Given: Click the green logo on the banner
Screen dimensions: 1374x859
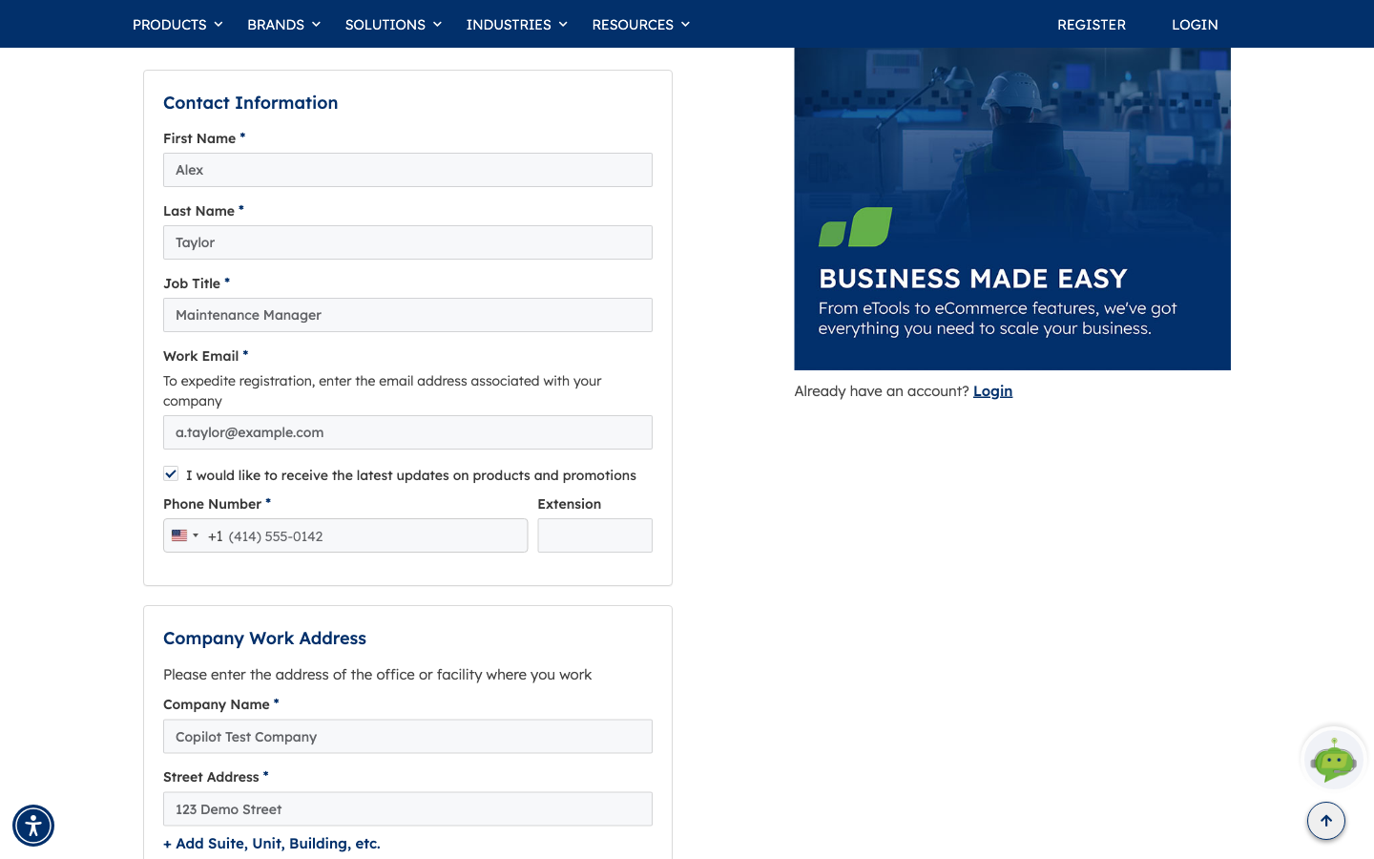Looking at the screenshot, I should point(855,227).
